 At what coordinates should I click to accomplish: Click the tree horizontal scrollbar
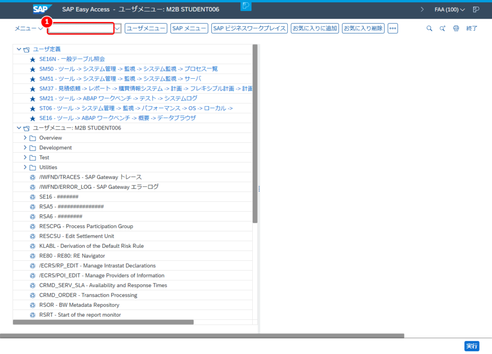103,322
